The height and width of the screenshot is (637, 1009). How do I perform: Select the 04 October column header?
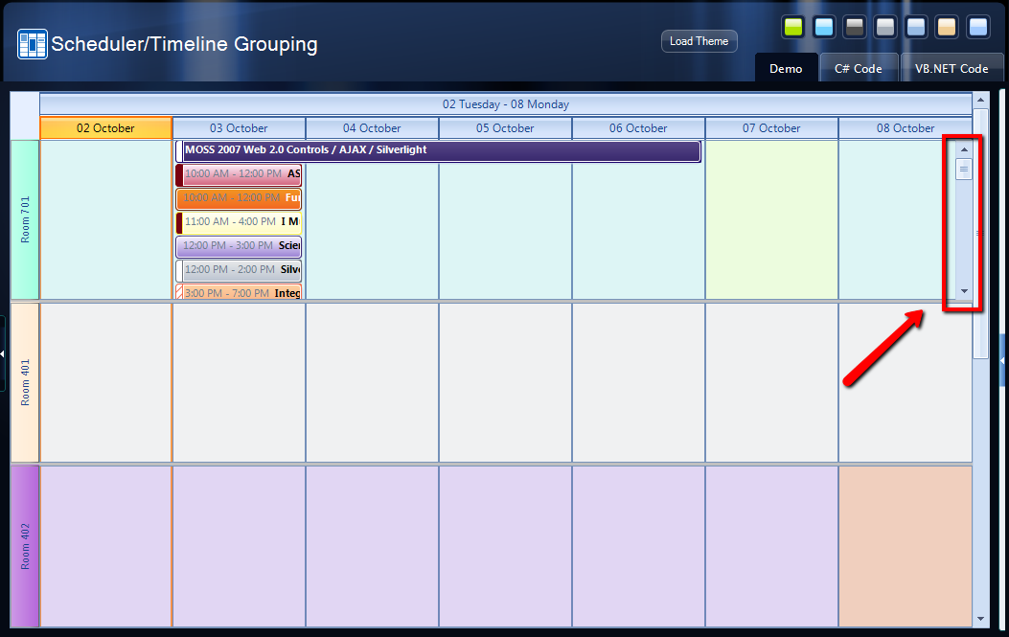coord(372,128)
